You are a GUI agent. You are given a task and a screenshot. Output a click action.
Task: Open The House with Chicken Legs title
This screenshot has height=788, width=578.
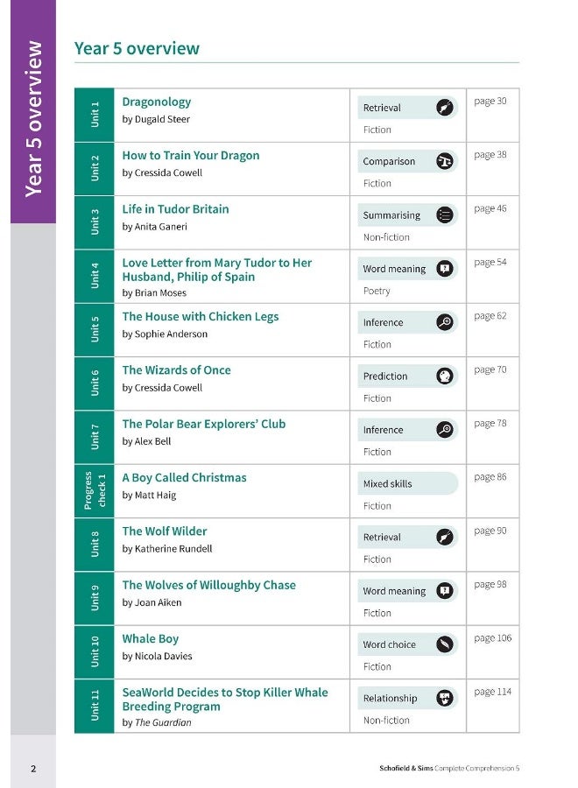pyautogui.click(x=201, y=317)
